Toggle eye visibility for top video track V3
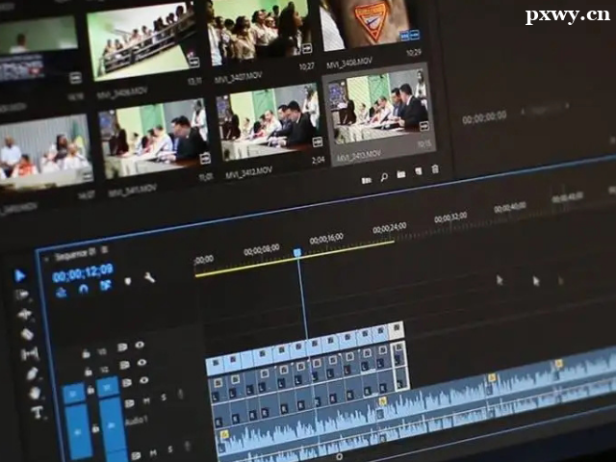 140,345
